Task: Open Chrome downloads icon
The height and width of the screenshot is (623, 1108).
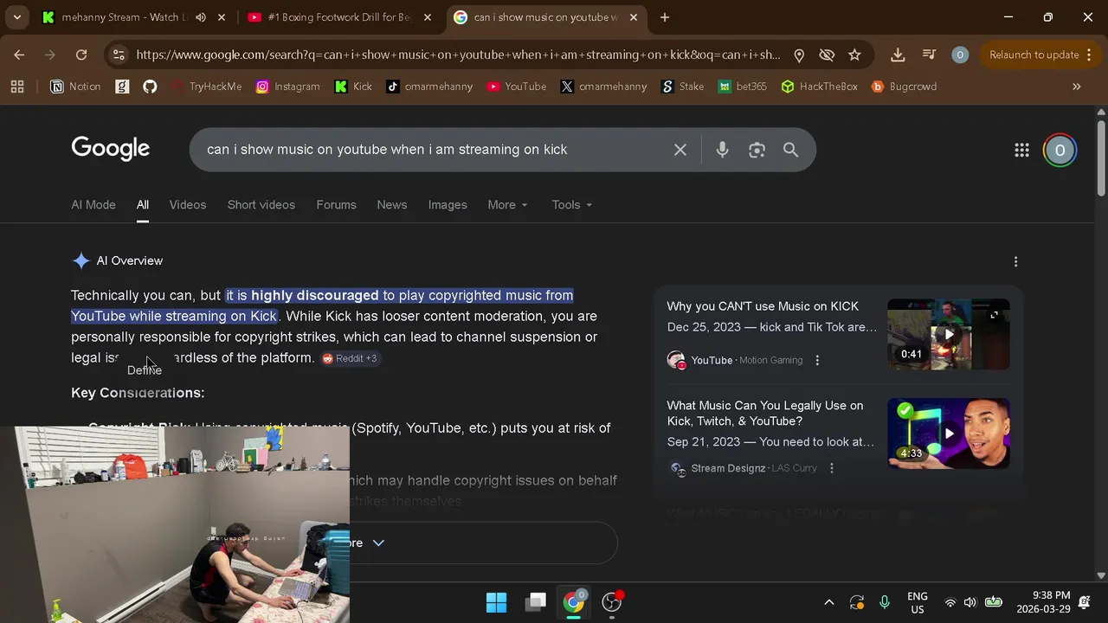Action: tap(898, 55)
